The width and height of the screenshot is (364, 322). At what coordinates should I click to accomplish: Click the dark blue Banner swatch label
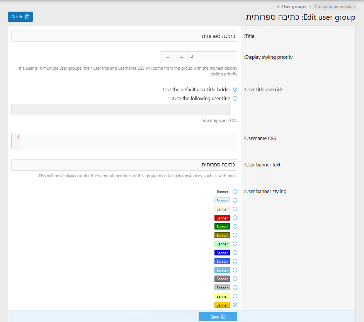222,253
